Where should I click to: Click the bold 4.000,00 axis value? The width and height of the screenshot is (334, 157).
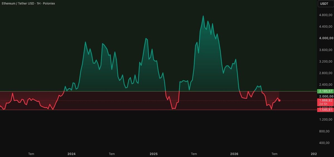[x=326, y=38]
